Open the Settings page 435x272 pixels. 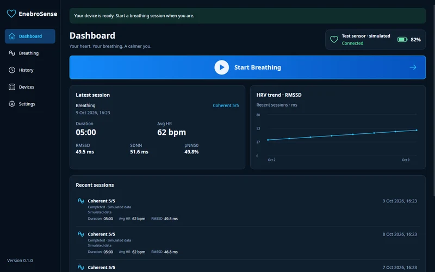(x=30, y=104)
